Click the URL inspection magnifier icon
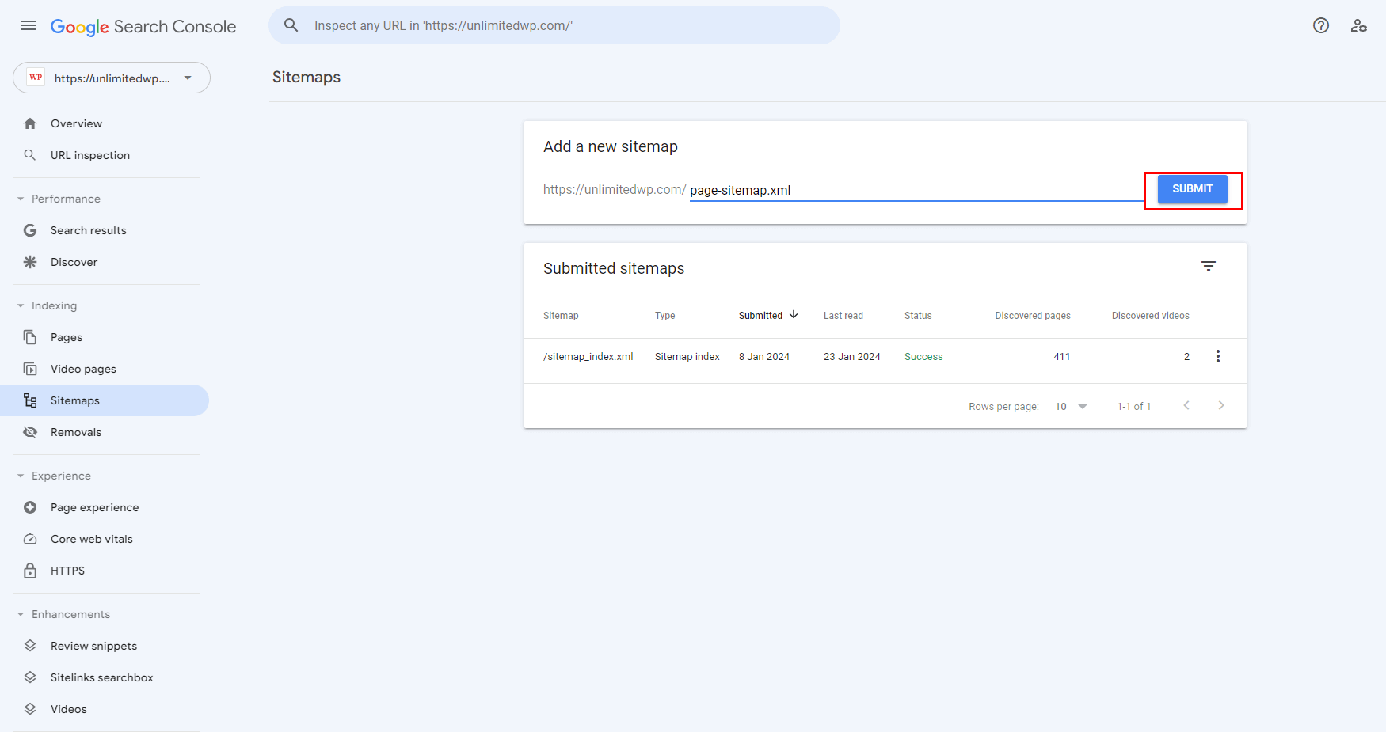Image resolution: width=1386 pixels, height=732 pixels. (30, 155)
